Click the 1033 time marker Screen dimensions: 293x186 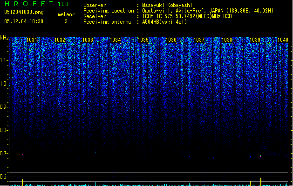pyautogui.click(x=88, y=40)
